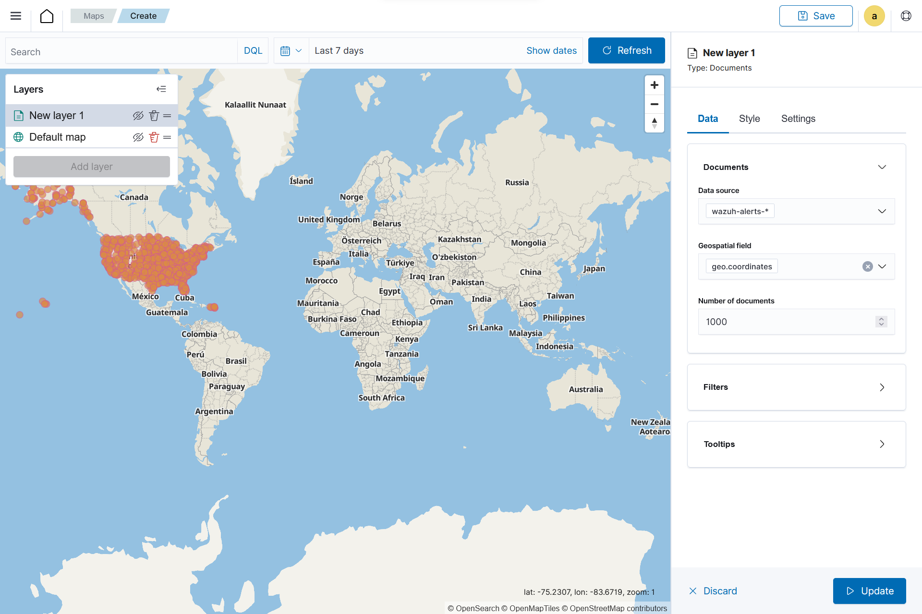Open the user avatar menu
The image size is (922, 614).
[874, 16]
